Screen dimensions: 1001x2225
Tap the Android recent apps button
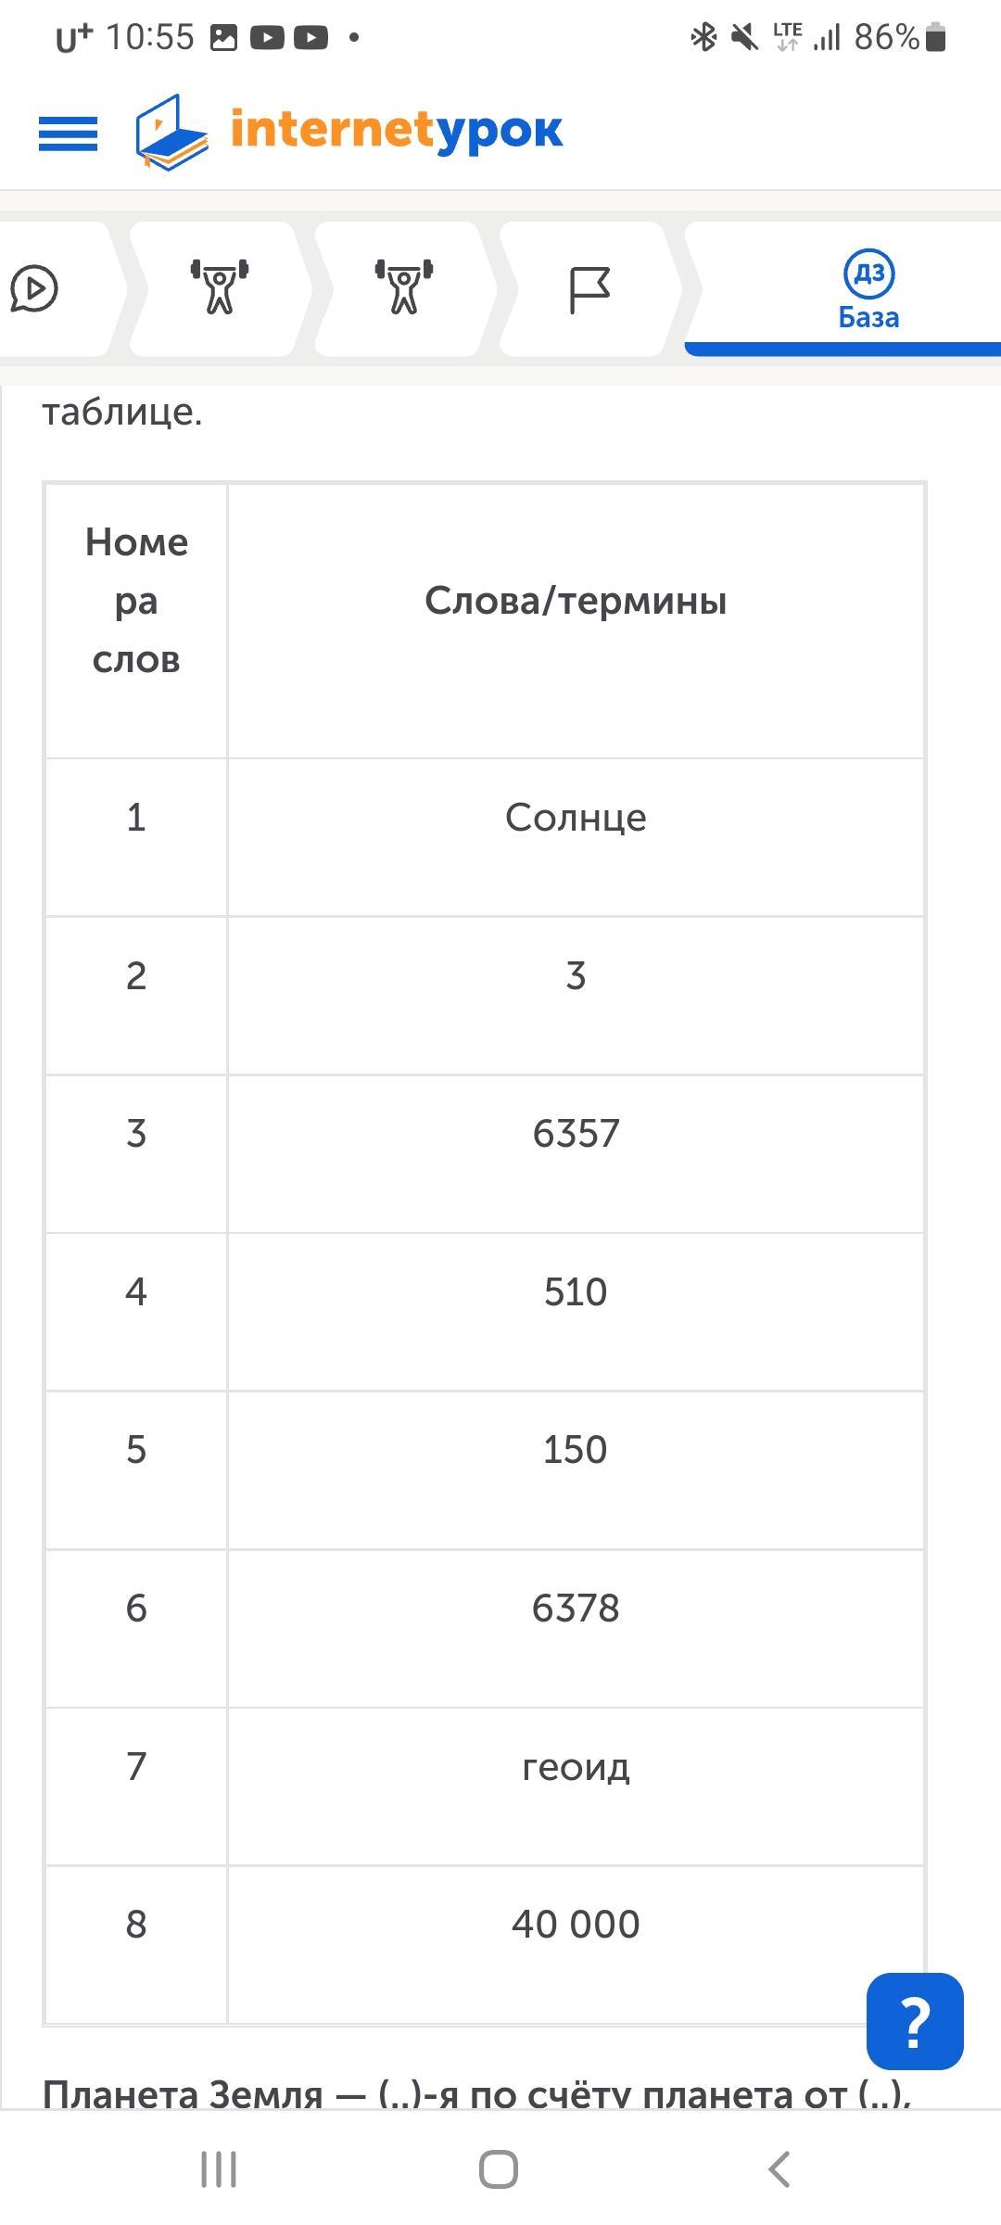click(x=219, y=2169)
